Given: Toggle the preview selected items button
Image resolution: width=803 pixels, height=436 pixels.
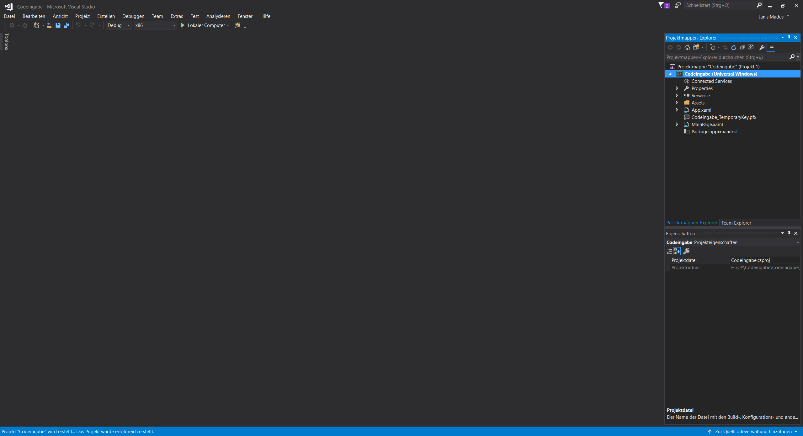Looking at the screenshot, I should [x=771, y=47].
